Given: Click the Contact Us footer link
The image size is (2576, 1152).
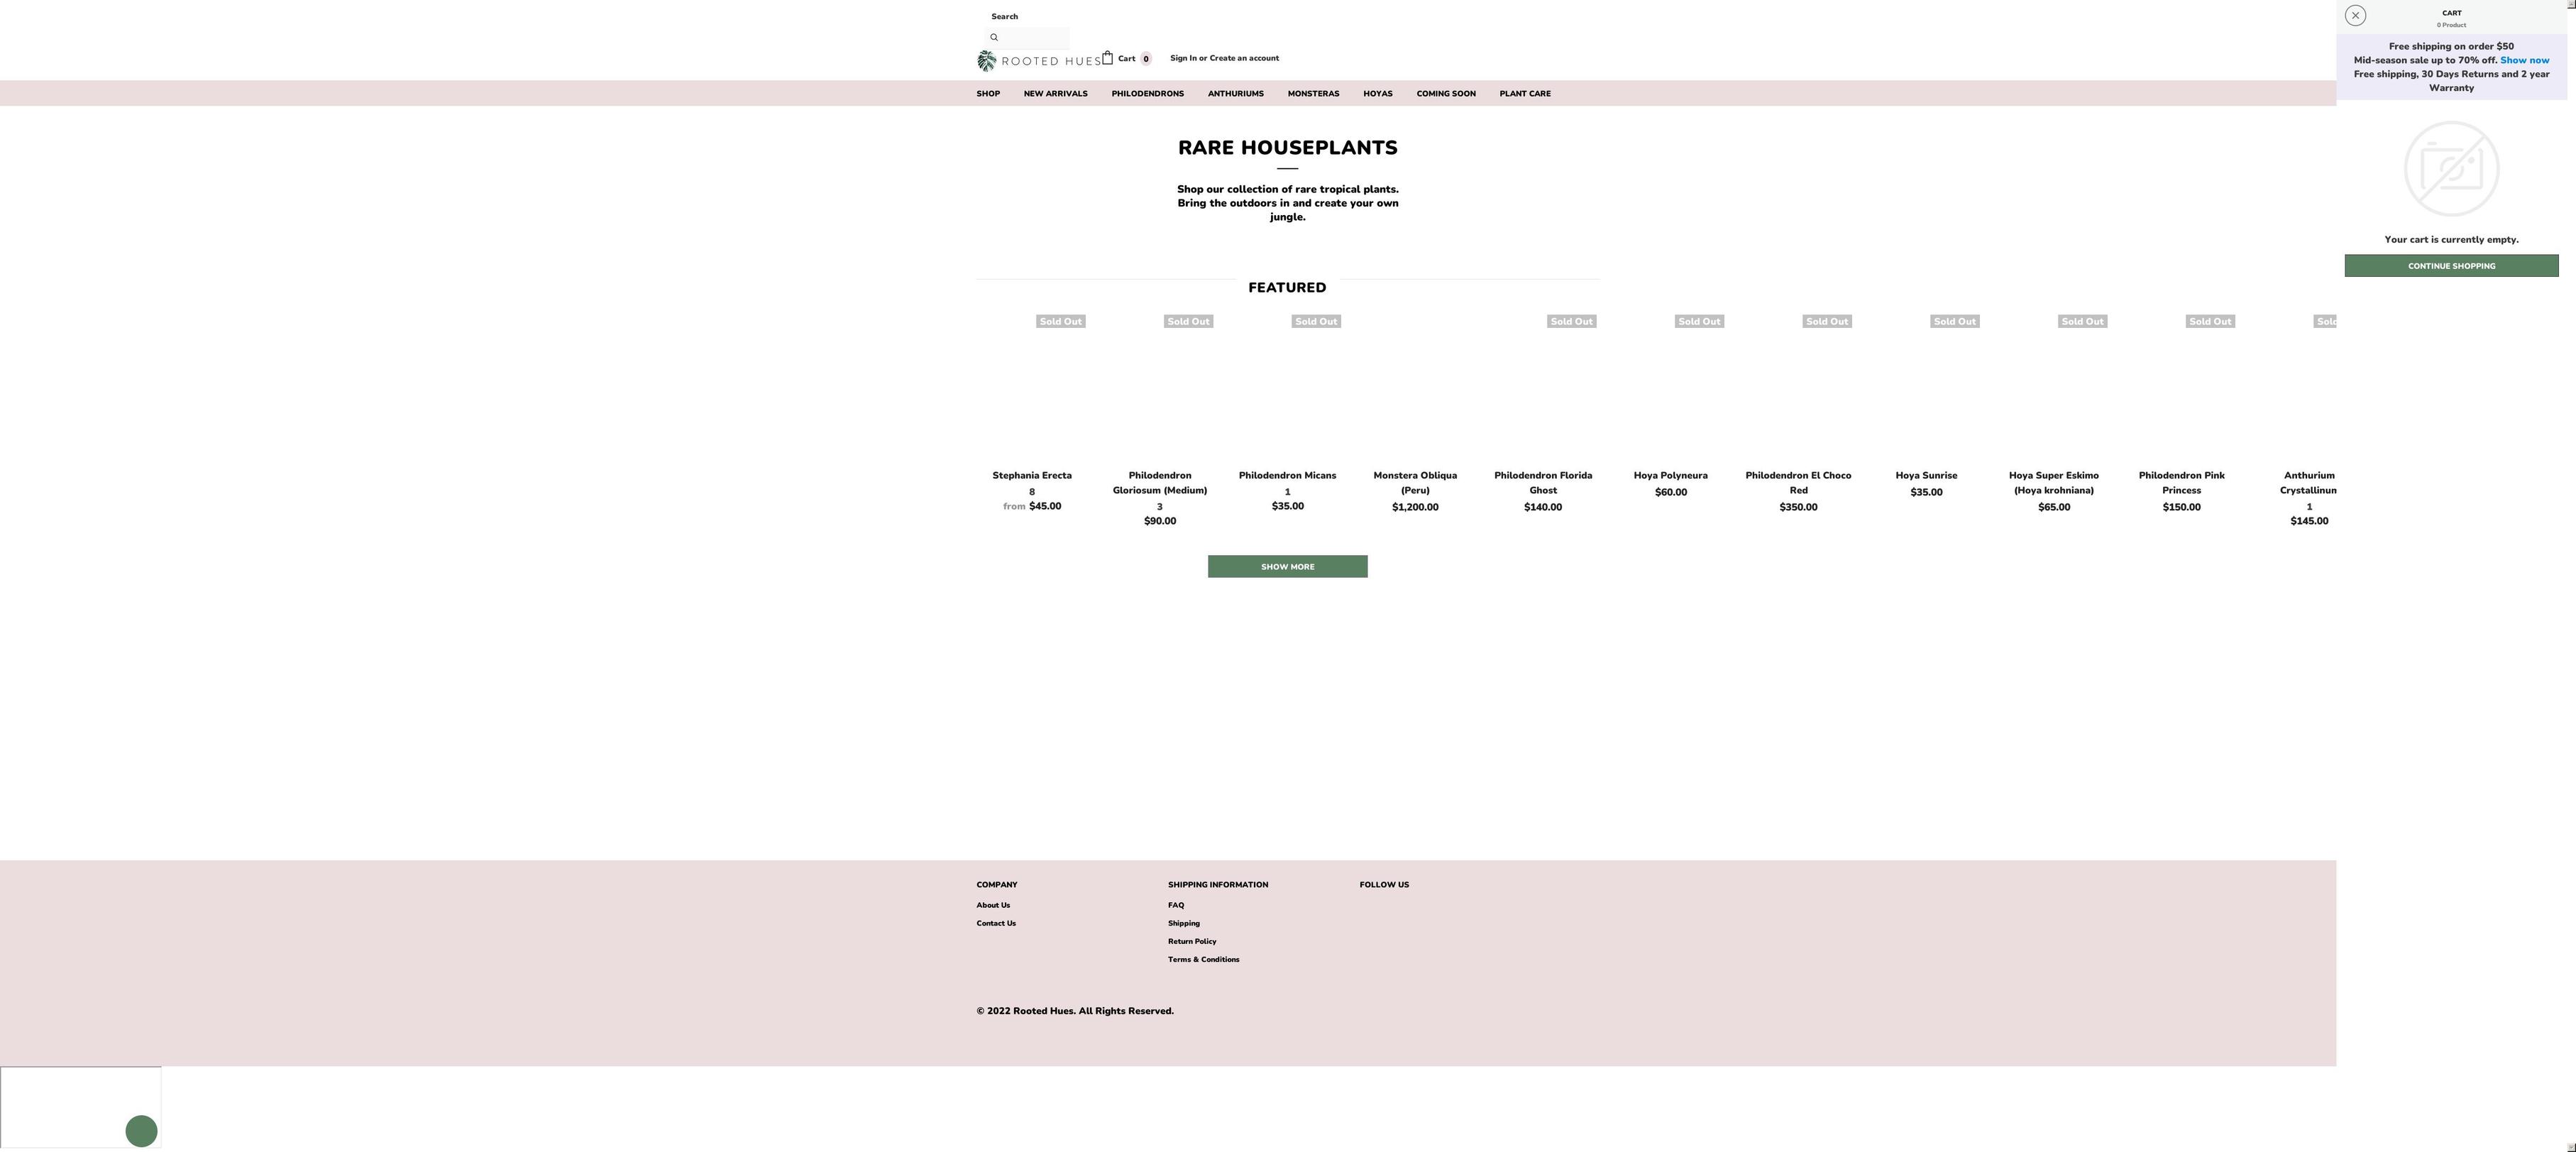Looking at the screenshot, I should [996, 923].
